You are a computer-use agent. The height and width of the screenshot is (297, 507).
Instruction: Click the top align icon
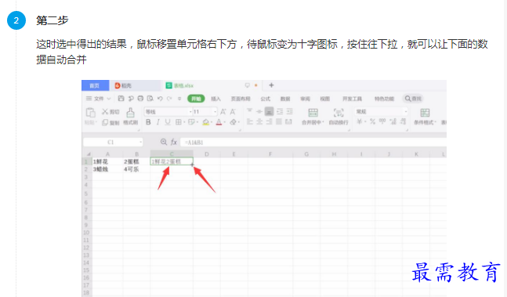click(250, 111)
